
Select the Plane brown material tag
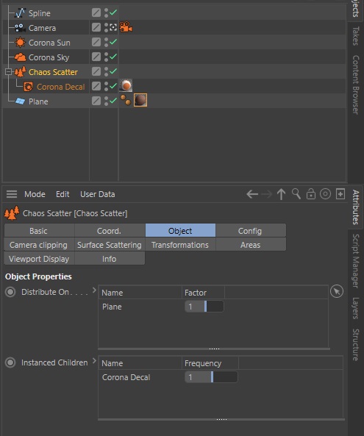coord(140,100)
